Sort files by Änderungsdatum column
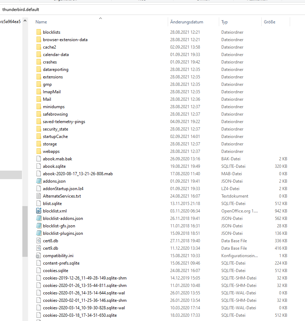The width and height of the screenshot is (305, 321). (x=187, y=22)
